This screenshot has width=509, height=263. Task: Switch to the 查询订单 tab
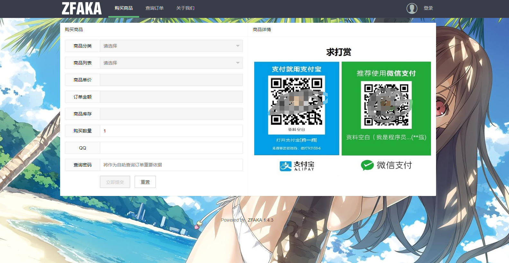click(x=155, y=8)
